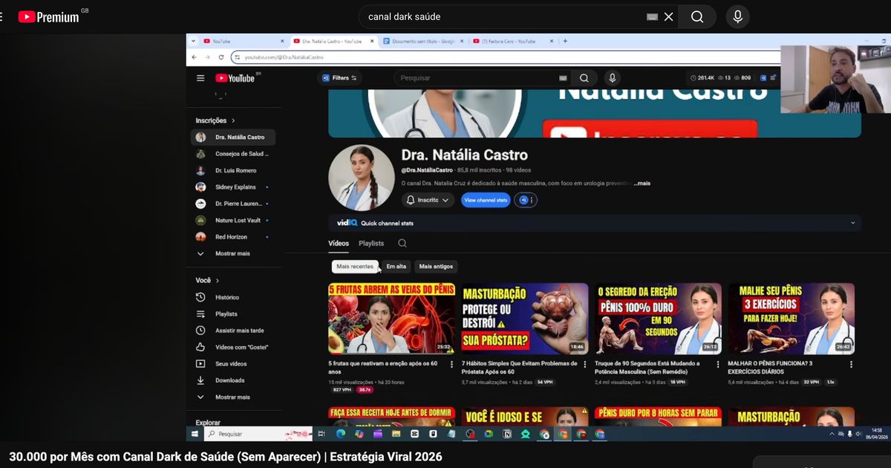The width and height of the screenshot is (891, 468).
Task: Open three-dot menu for '5 frutas' video
Action: tap(451, 365)
